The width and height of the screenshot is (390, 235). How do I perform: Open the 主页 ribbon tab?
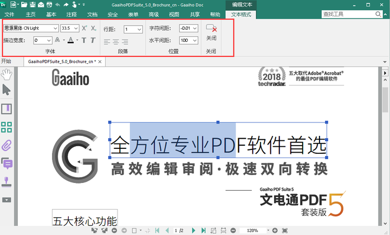(30, 15)
